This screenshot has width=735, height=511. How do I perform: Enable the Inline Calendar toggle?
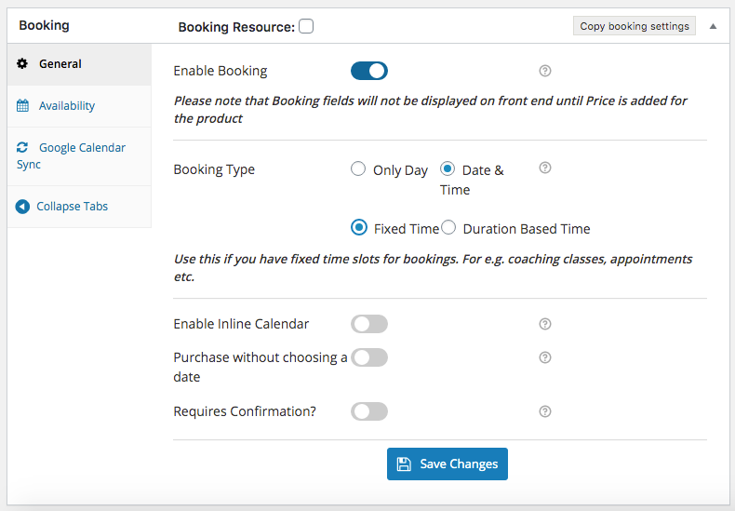pos(369,324)
